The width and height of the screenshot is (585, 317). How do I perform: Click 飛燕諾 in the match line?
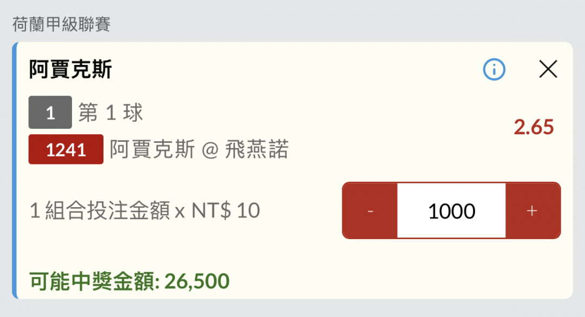tap(257, 149)
